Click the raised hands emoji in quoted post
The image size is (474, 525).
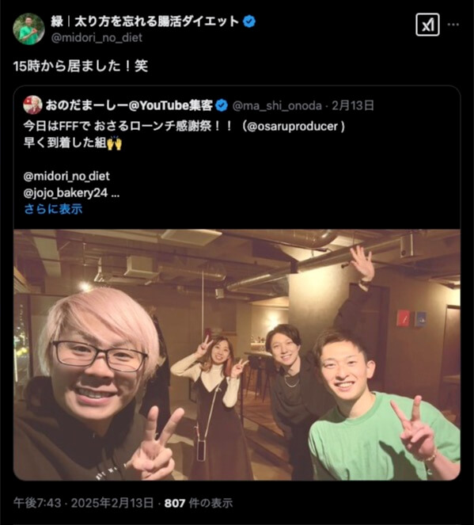click(114, 143)
